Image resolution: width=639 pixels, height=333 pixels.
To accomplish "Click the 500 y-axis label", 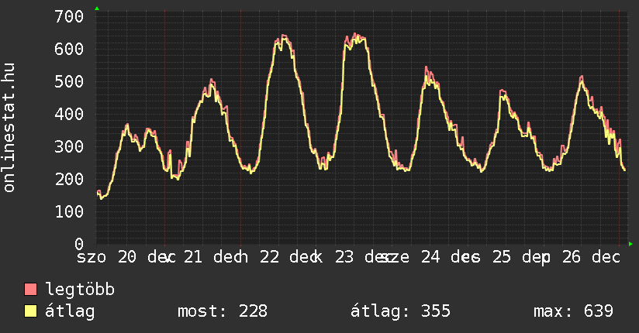I will [70, 81].
